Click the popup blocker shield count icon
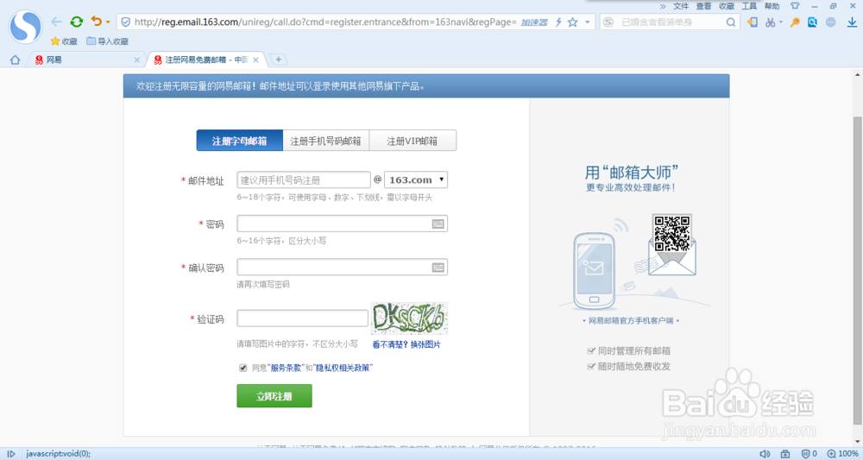The image size is (863, 460). tap(809, 453)
